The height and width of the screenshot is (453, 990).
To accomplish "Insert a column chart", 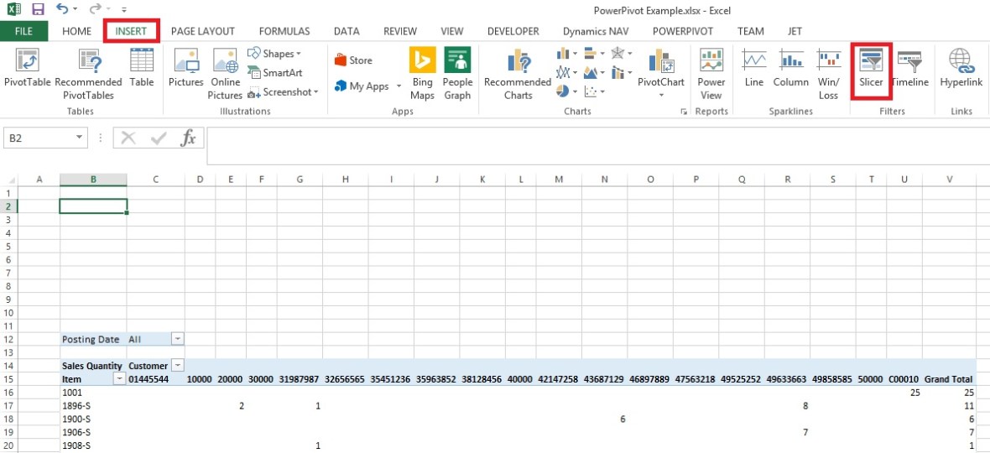I will (x=566, y=54).
